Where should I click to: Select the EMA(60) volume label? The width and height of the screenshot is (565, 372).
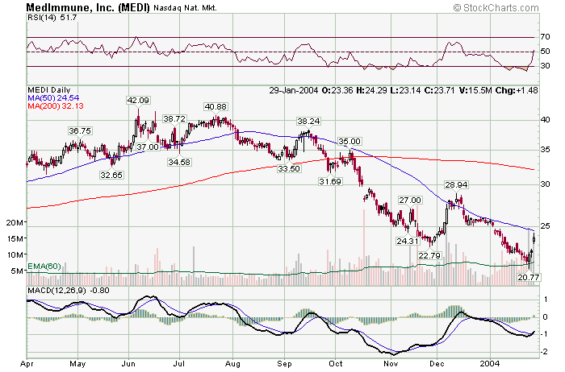click(x=44, y=267)
